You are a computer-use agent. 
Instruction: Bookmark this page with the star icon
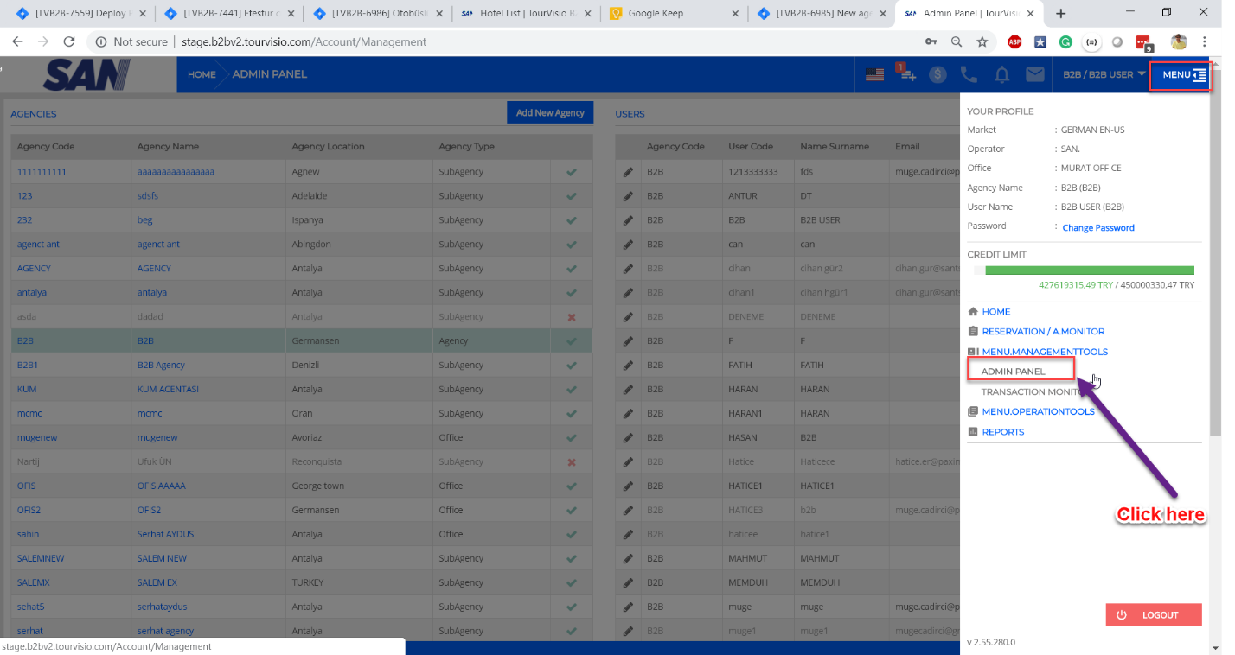[982, 41]
